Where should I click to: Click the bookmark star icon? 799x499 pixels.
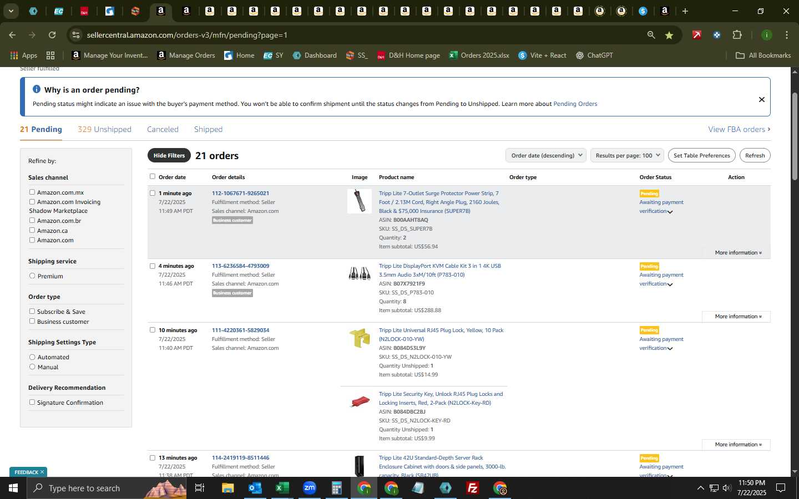(x=669, y=35)
